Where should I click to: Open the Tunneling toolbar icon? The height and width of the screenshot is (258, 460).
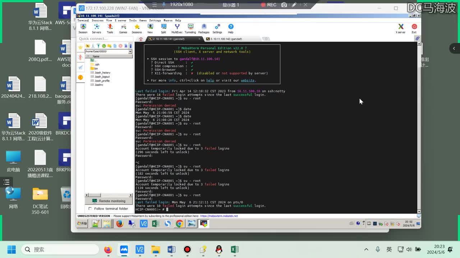(x=190, y=29)
